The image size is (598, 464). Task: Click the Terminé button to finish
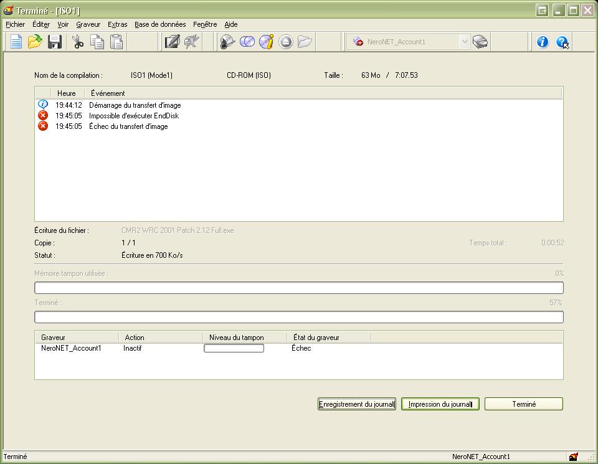[524, 404]
